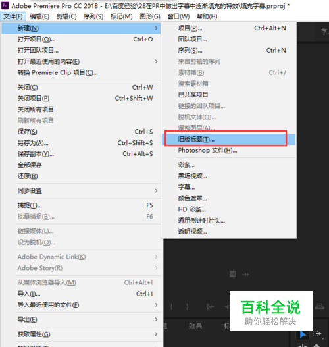Expand the 新建(N) submenu
The image size is (329, 347).
(81, 28)
